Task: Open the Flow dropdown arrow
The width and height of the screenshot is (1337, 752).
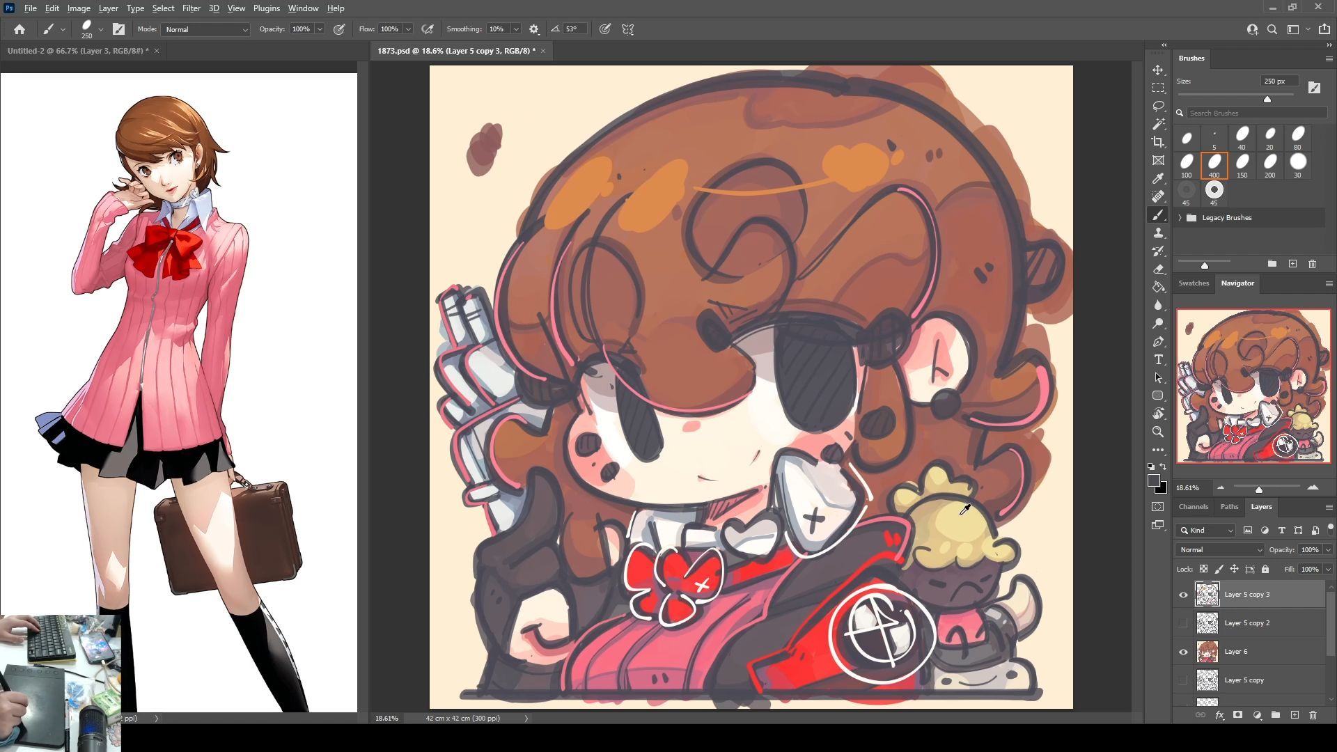Action: [x=408, y=29]
